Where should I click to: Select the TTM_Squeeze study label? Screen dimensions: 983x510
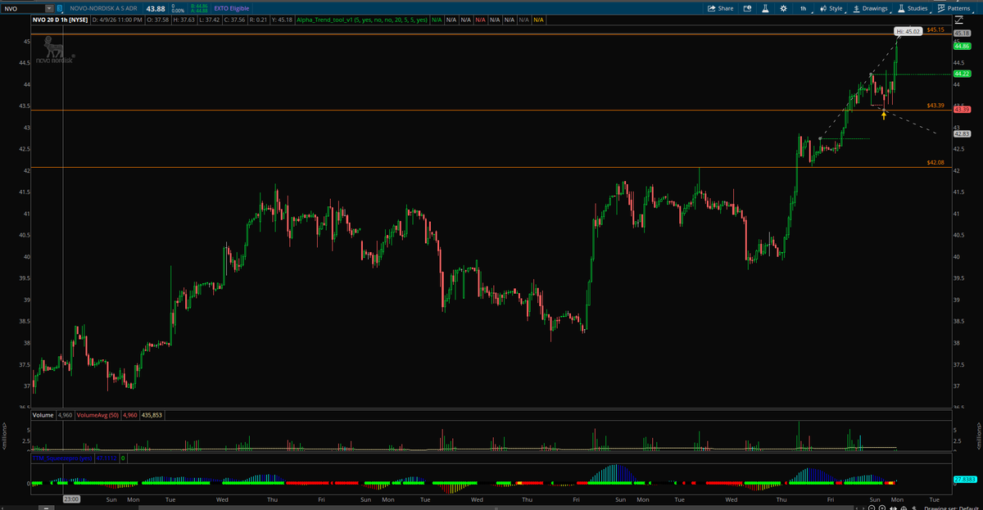point(62,458)
